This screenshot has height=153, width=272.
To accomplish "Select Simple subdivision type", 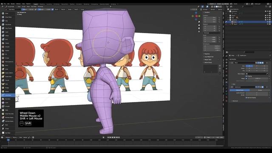I will pos(260,90).
